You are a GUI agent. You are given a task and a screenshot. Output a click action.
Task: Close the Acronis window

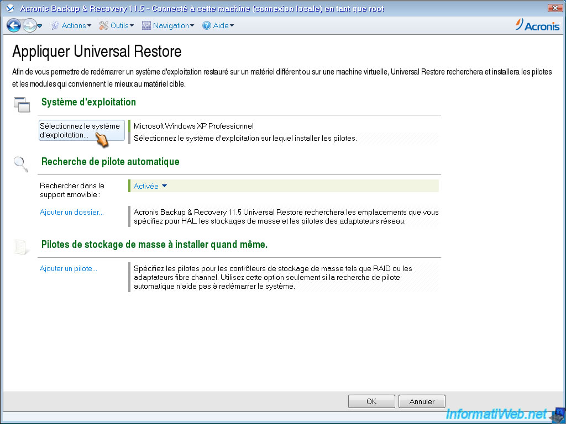point(555,8)
